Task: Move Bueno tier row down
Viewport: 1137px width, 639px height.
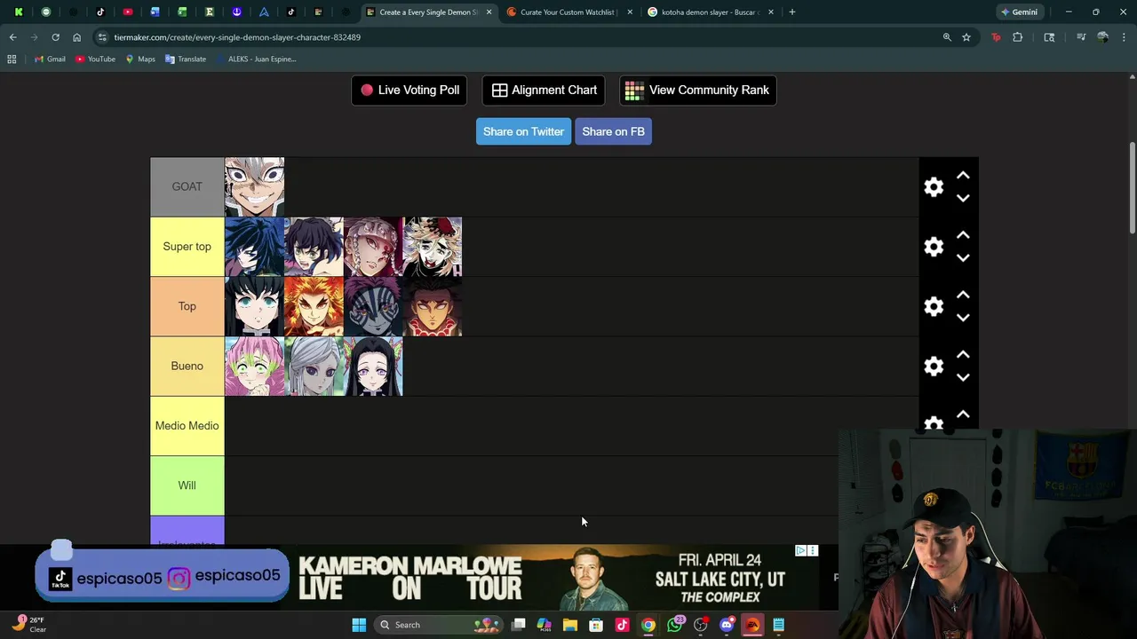Action: tap(963, 376)
